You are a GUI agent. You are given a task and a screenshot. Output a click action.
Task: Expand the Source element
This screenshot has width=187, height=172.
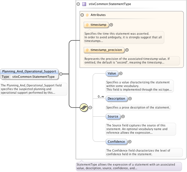coord(123,116)
